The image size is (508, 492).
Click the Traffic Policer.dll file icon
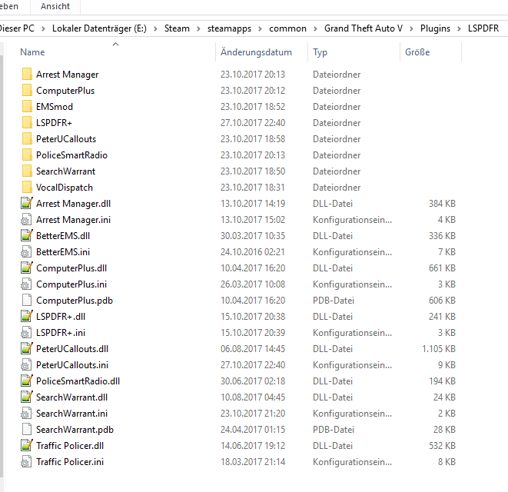pos(27,446)
